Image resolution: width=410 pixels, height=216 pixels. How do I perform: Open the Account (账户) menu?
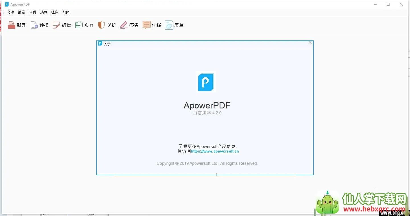coord(55,12)
